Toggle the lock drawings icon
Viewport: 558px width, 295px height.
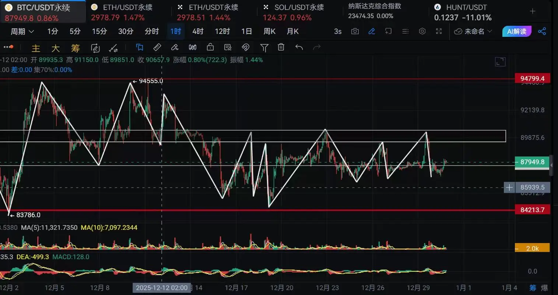point(210,47)
